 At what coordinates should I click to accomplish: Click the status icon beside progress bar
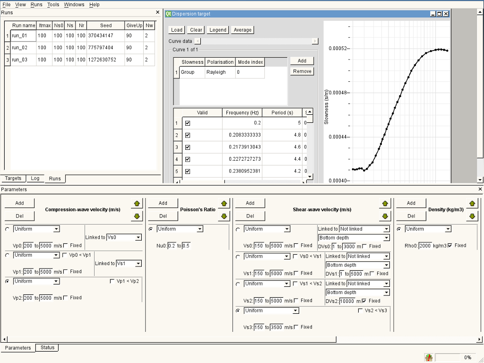click(429, 357)
